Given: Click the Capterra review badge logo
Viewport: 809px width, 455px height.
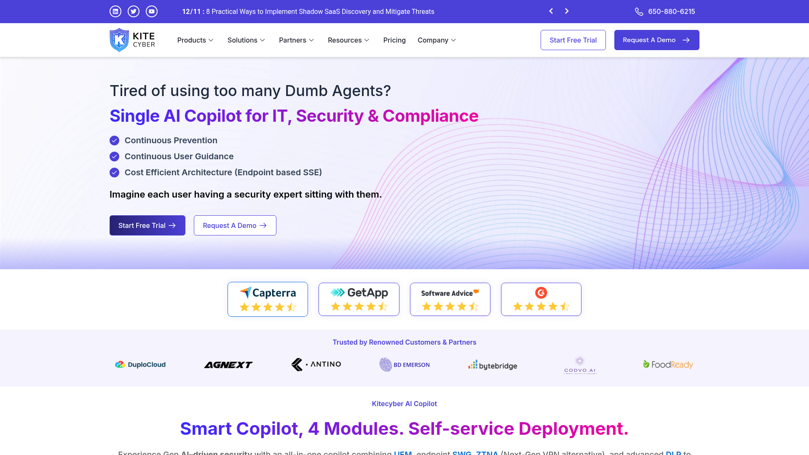Looking at the screenshot, I should 267,292.
